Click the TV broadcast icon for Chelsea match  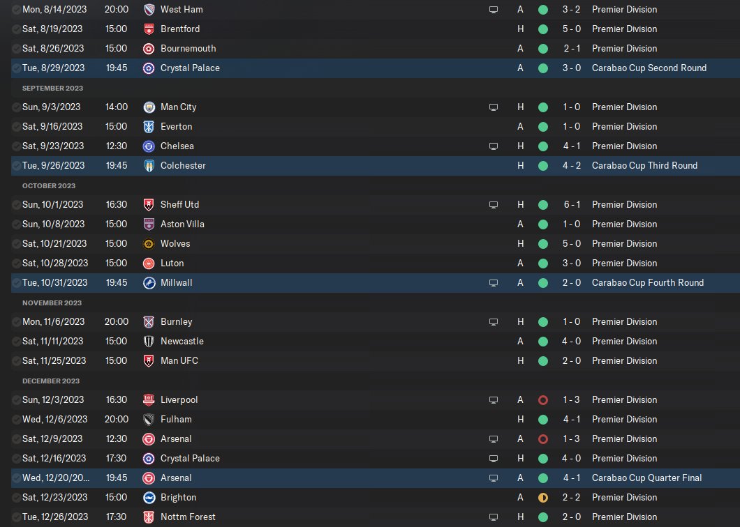click(493, 146)
